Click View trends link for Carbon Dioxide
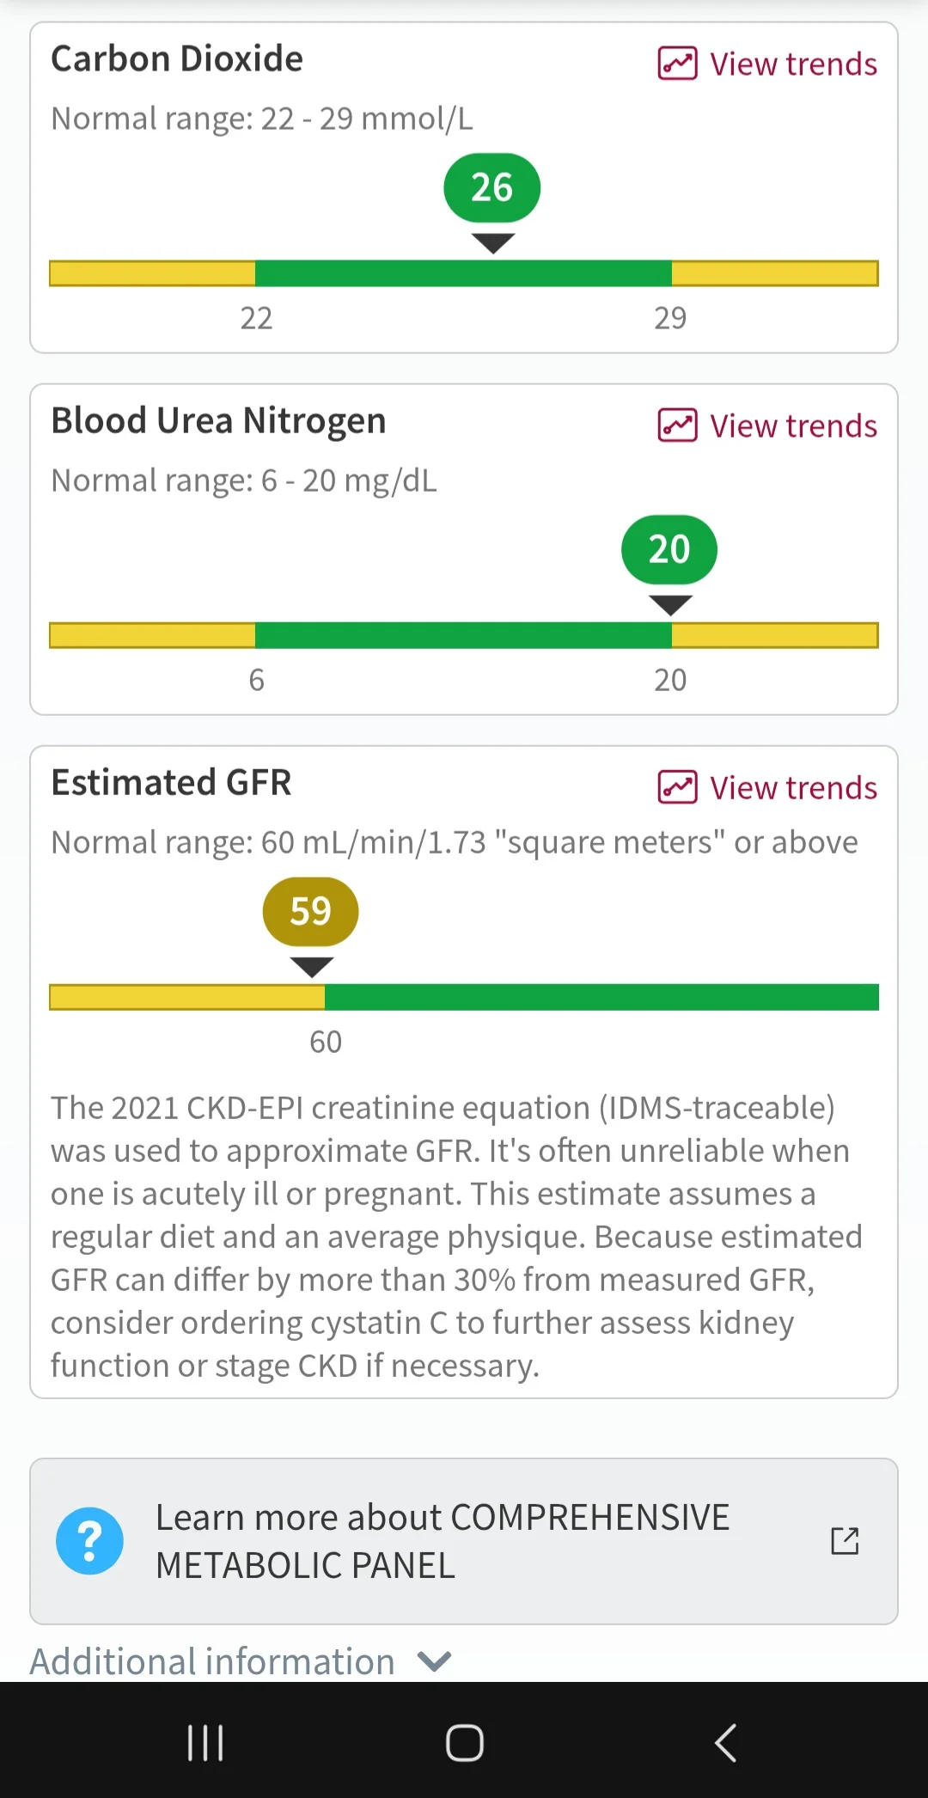 point(767,64)
